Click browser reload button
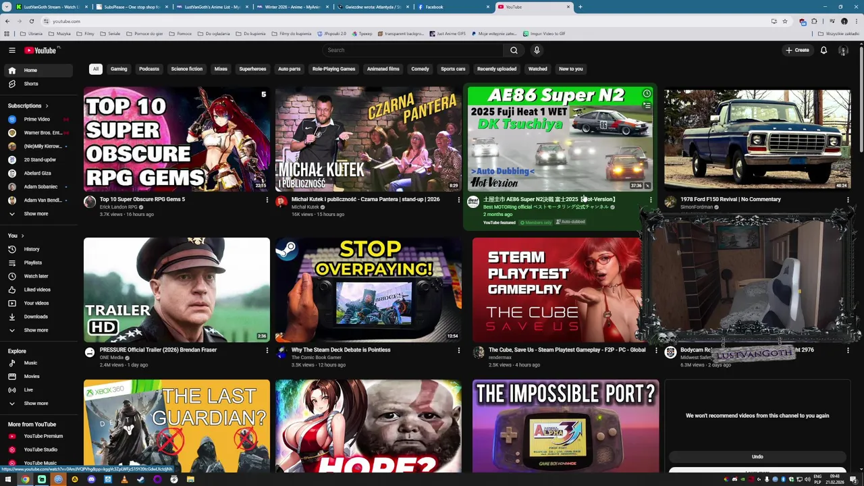Screen dimensions: 864x486 pyautogui.click(x=31, y=21)
